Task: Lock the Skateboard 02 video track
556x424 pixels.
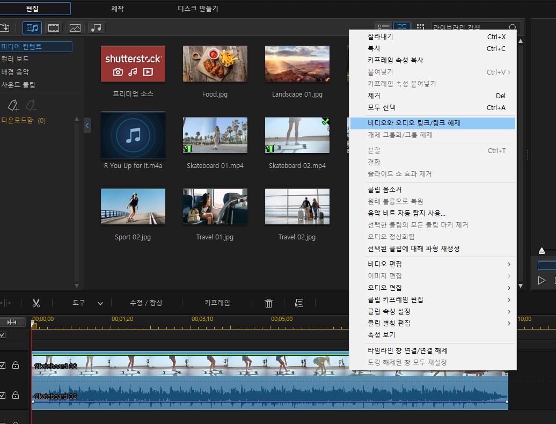Action: tap(16, 365)
